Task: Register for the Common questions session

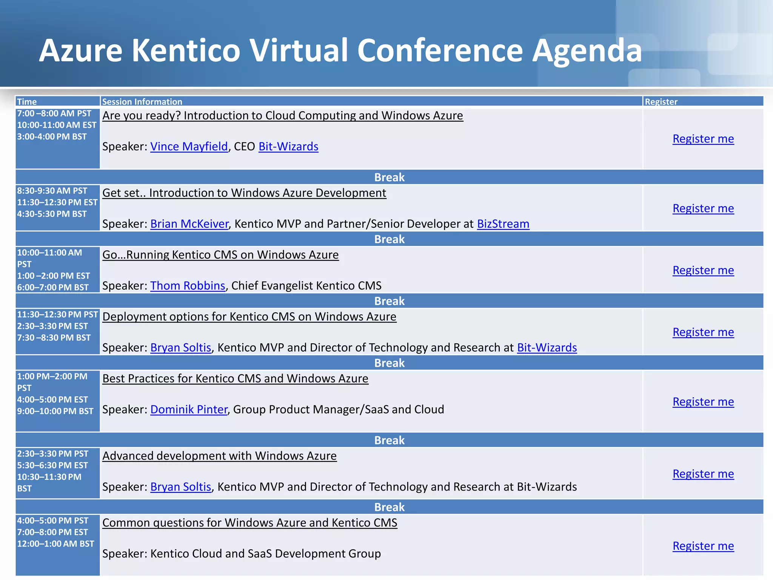Action: pos(703,546)
